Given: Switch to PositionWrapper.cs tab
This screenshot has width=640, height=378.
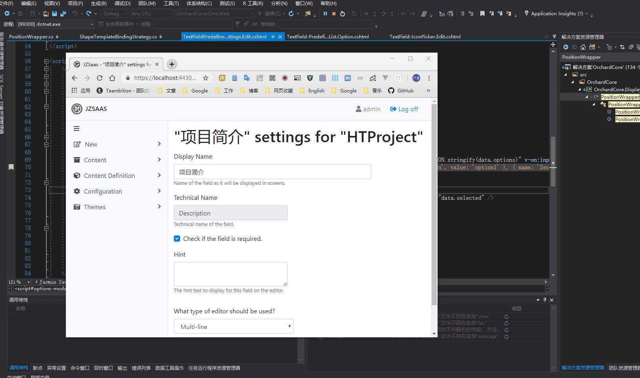Looking at the screenshot, I should (x=31, y=36).
